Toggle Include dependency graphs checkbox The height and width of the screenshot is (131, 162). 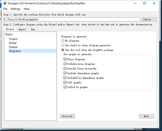pos(65,73)
